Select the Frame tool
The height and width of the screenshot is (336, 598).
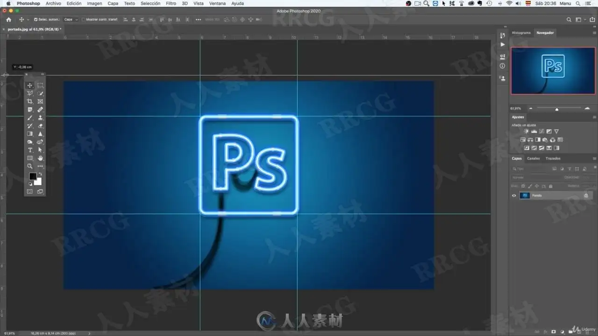point(40,101)
